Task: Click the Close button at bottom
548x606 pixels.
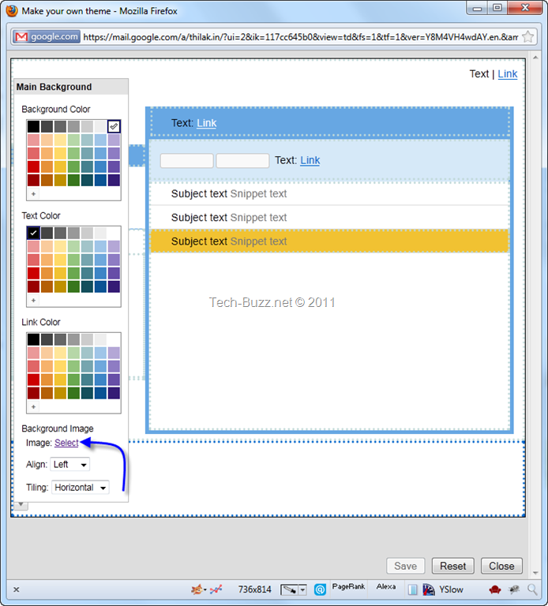Action: tap(501, 566)
